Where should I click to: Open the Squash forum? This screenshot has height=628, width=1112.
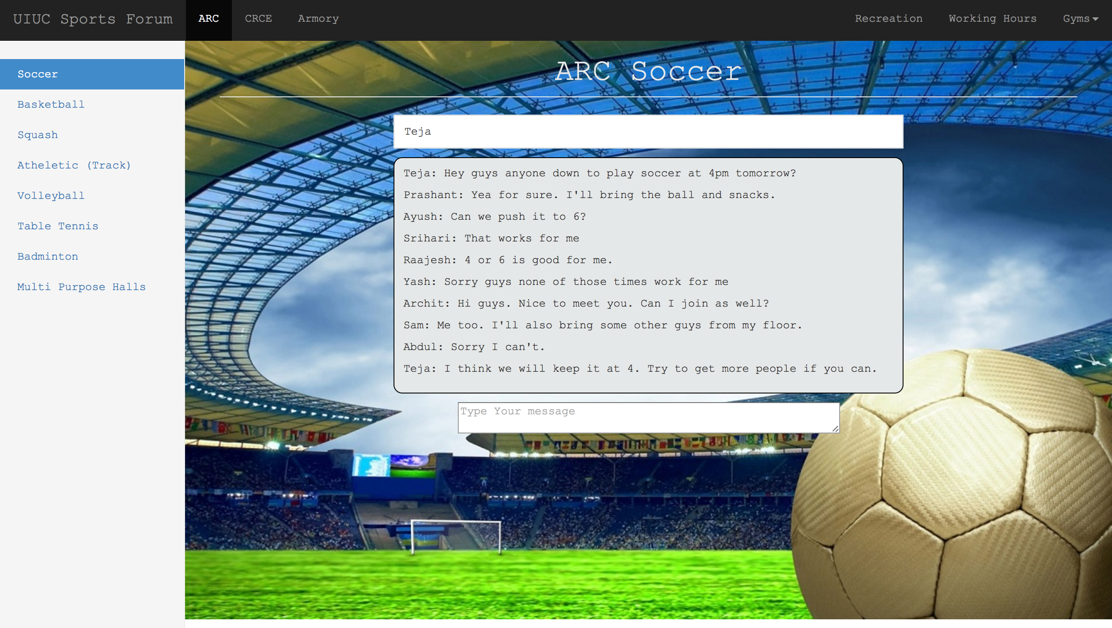[37, 135]
